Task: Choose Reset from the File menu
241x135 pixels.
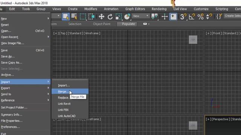Action: (x=25, y=25)
